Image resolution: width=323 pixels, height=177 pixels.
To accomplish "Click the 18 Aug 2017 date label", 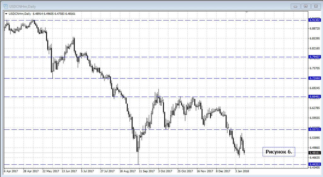I will [127, 171].
